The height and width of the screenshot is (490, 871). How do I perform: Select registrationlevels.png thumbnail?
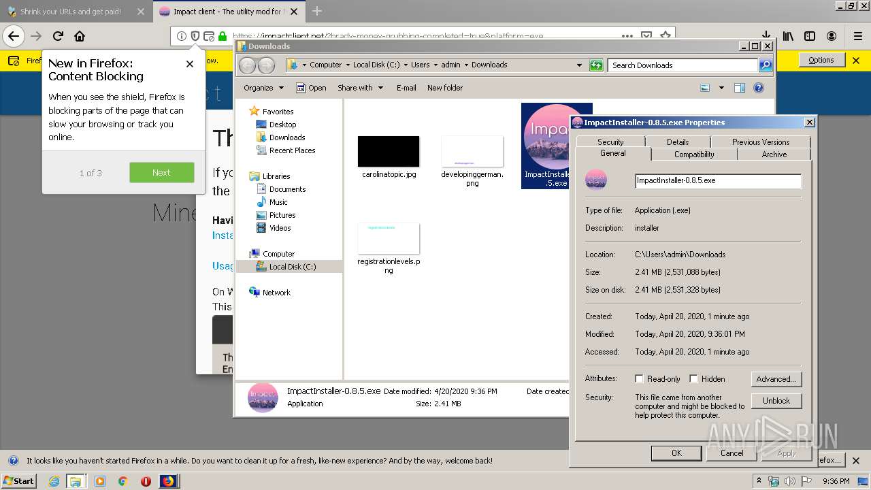[389, 238]
